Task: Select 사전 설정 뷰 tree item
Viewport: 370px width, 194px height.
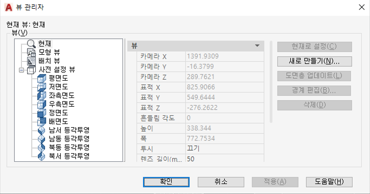Action: [x=57, y=69]
